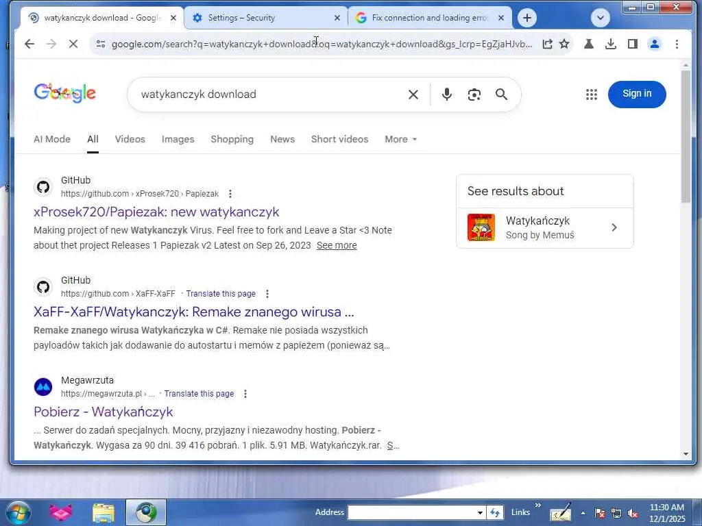
Task: Open the taskbar clock 11:30 AM
Action: coord(666,513)
